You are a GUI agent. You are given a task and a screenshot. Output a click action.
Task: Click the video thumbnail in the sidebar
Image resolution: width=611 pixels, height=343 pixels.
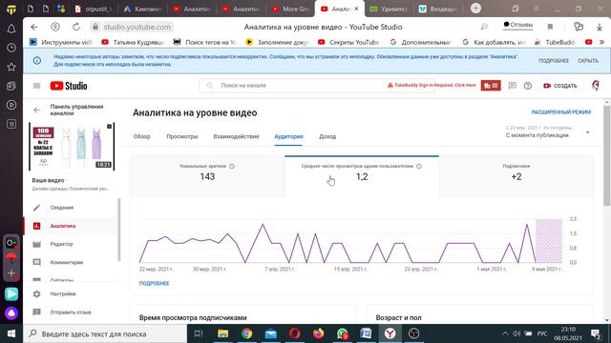72,146
